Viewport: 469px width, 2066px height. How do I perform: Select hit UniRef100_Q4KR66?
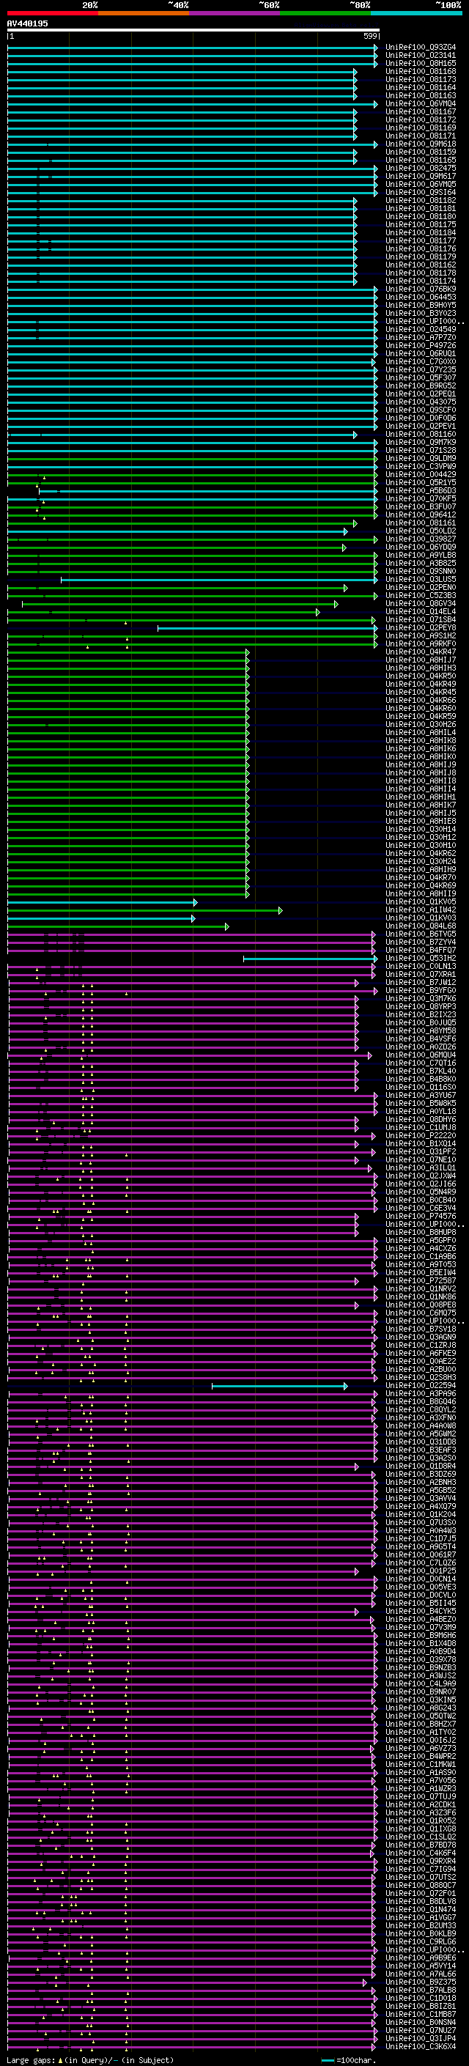[421, 700]
